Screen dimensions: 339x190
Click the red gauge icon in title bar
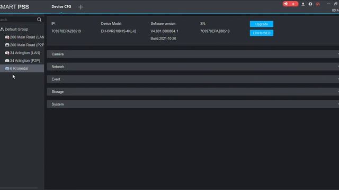pos(318,4)
